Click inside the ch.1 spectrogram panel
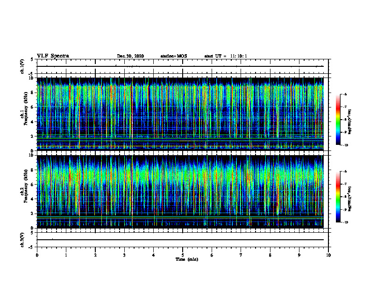Viewport: 370px width, 286px height. 180,114
